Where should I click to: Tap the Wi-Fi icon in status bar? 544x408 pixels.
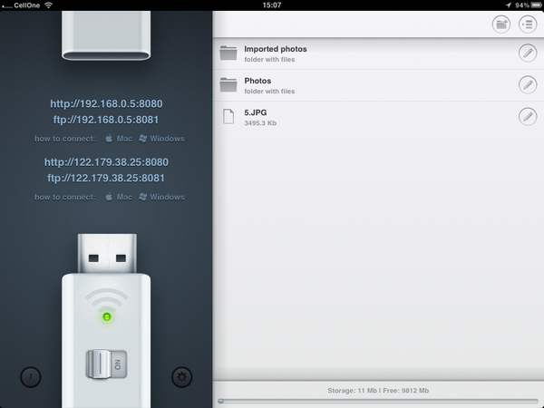point(49,5)
